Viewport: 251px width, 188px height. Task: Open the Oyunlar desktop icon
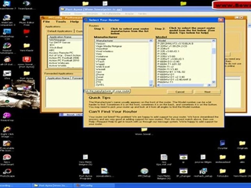click(x=223, y=145)
